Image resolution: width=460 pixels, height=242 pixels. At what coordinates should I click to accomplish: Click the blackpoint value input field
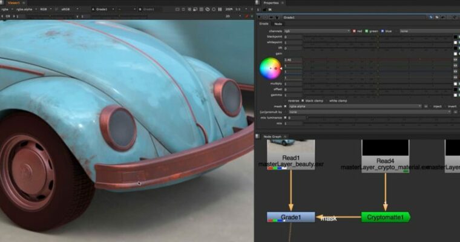coord(293,37)
